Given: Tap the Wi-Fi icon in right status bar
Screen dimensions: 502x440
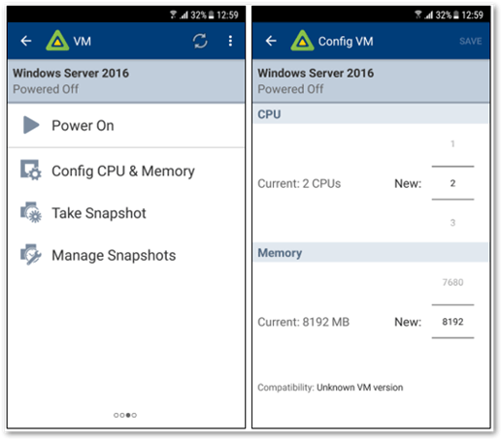Looking at the screenshot, I should pyautogui.click(x=418, y=15).
